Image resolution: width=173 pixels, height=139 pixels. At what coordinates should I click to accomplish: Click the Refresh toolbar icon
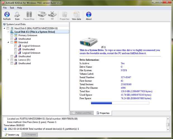coord(7,15)
